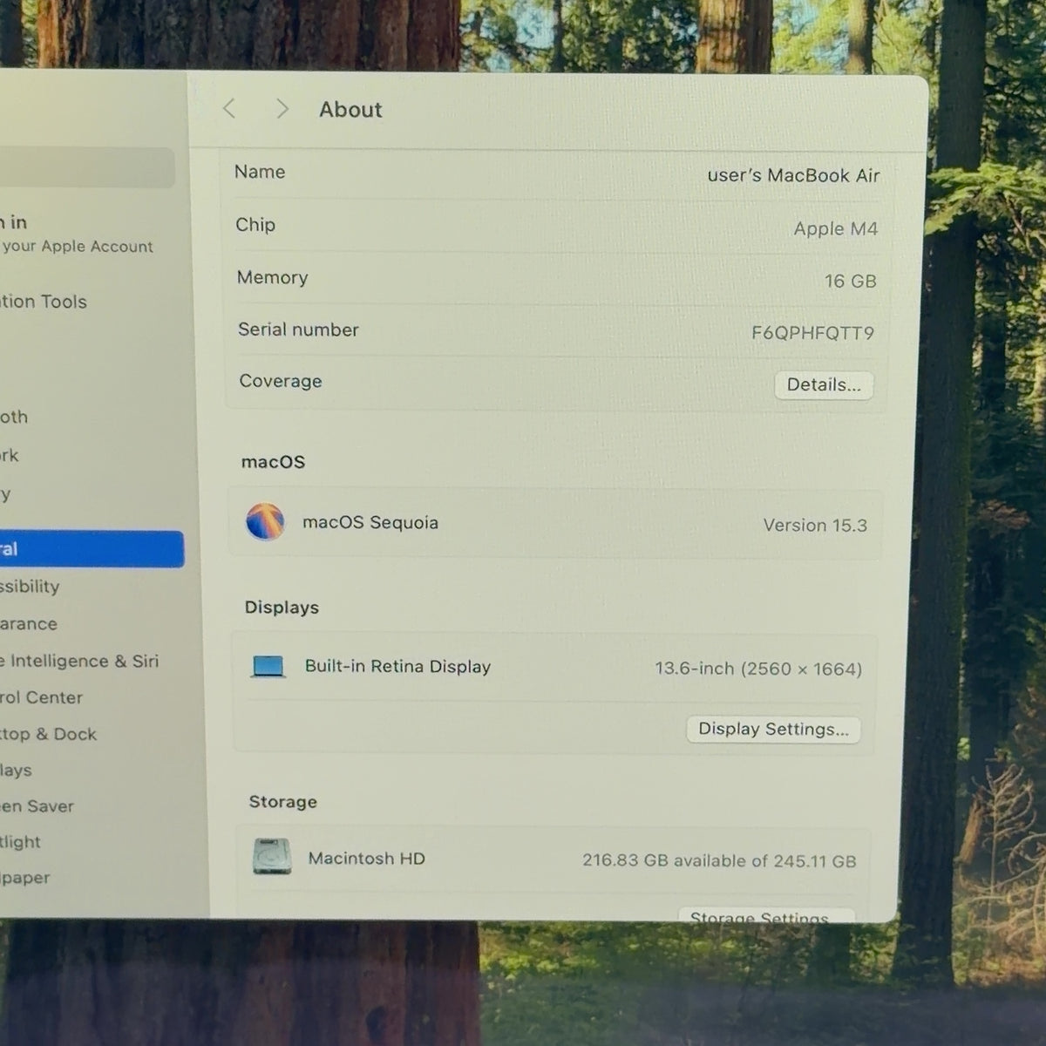Click the Built-in Retina Display label
This screenshot has height=1046, width=1046.
point(397,666)
